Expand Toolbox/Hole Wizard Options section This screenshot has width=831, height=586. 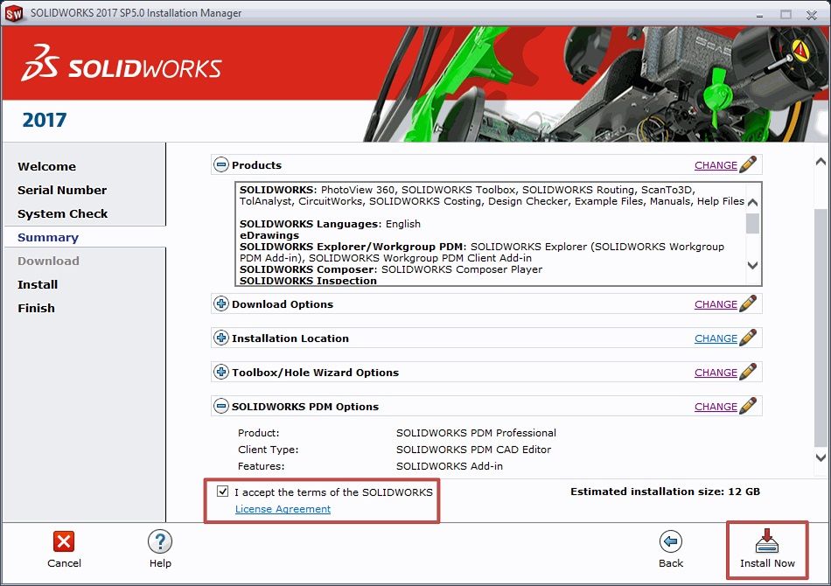[221, 373]
